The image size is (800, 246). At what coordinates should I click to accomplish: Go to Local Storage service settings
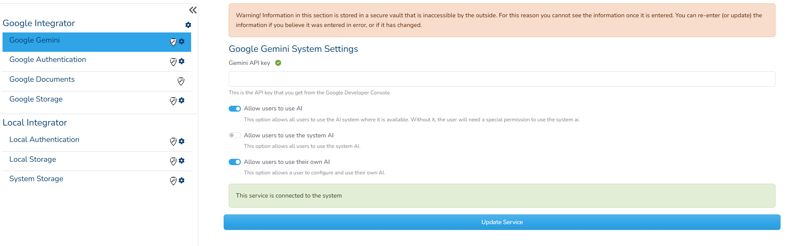pos(32,160)
